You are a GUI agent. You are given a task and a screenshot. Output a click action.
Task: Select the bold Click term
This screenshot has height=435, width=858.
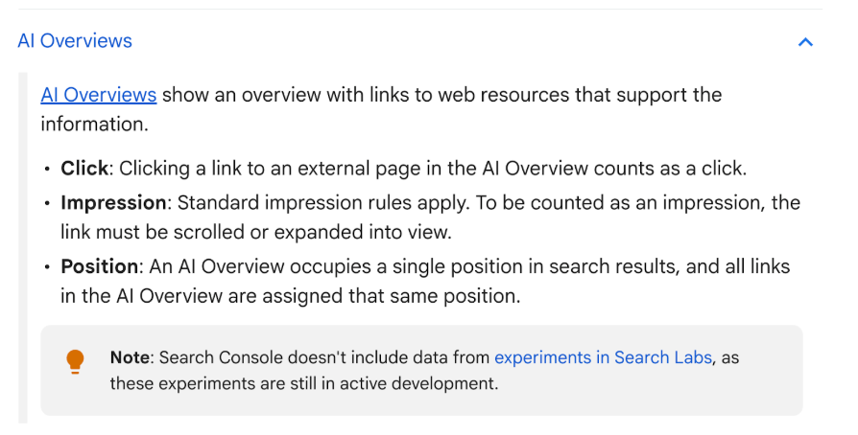pyautogui.click(x=84, y=169)
